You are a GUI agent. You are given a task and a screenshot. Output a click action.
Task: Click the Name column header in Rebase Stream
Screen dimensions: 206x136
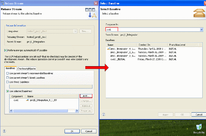[x=52, y=96]
